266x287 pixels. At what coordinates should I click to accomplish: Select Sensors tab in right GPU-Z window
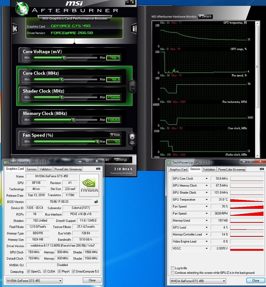pos(195,169)
